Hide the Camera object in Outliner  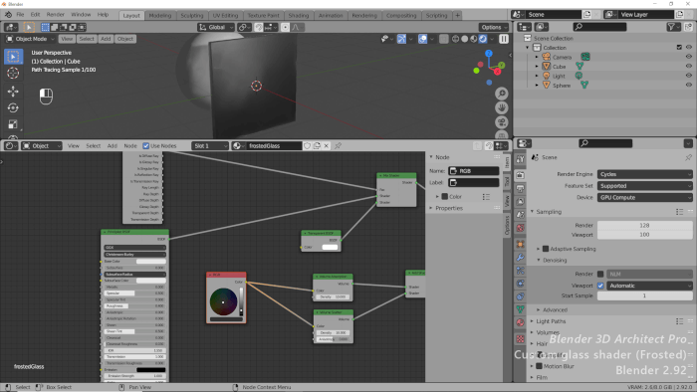[689, 57]
